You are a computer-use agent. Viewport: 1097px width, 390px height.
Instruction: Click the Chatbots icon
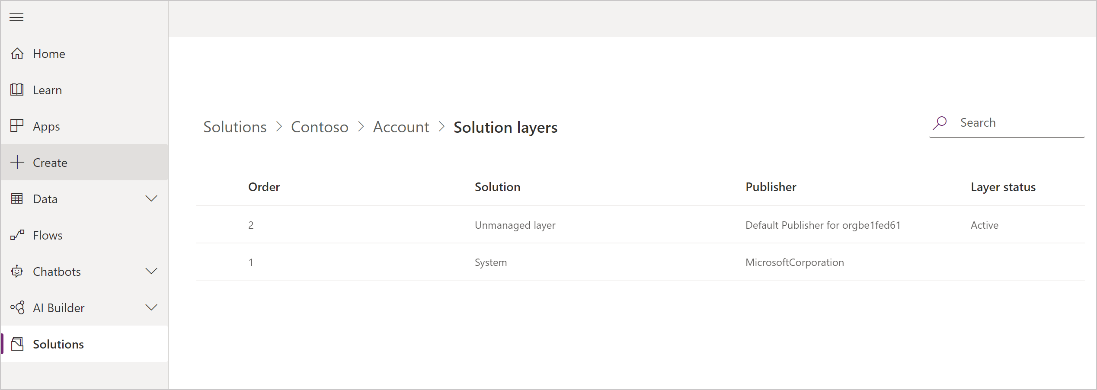(17, 271)
